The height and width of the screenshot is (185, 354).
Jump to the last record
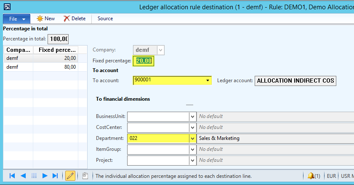tap(55, 176)
